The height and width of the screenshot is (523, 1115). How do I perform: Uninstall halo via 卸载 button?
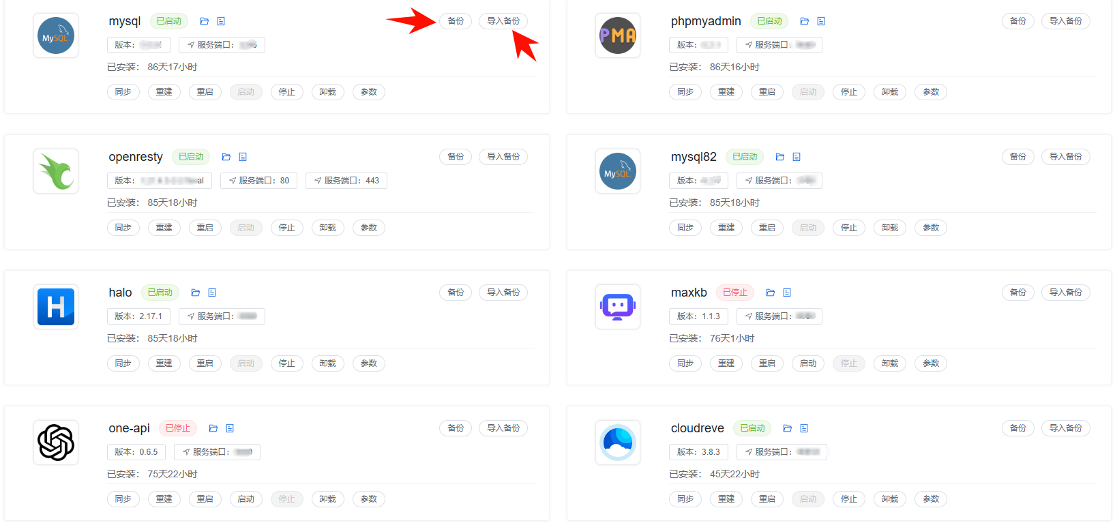tap(328, 363)
